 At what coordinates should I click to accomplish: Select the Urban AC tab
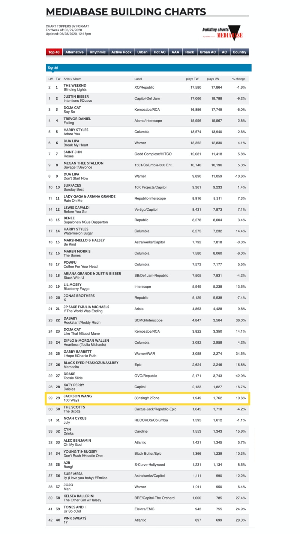pos(208,52)
